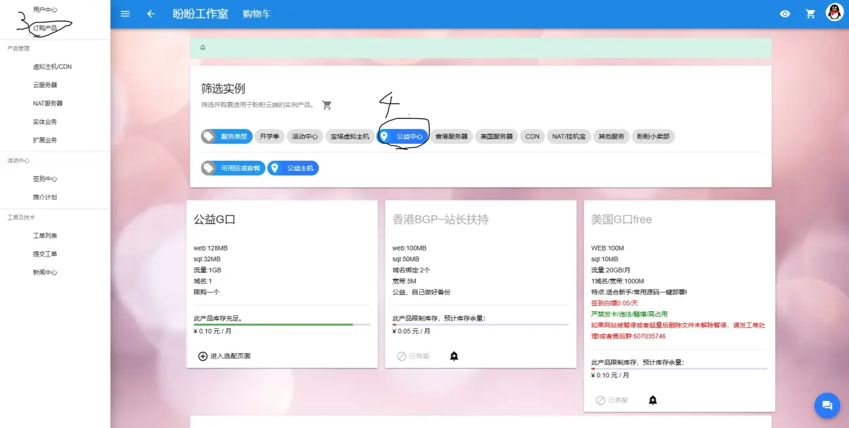Click the ¥ 0.05 元 / 月 price
Image resolution: width=849 pixels, height=428 pixels.
(x=412, y=331)
